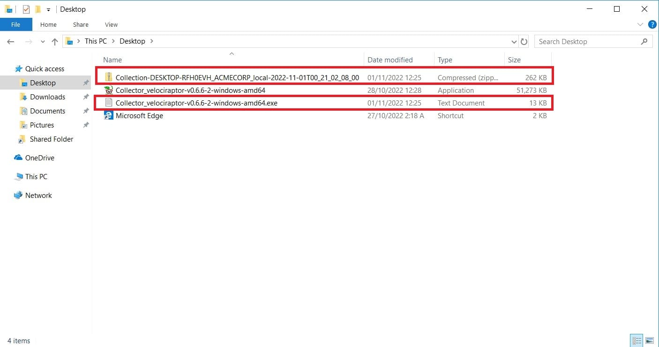Open the Share ribbon tab

tap(81, 24)
